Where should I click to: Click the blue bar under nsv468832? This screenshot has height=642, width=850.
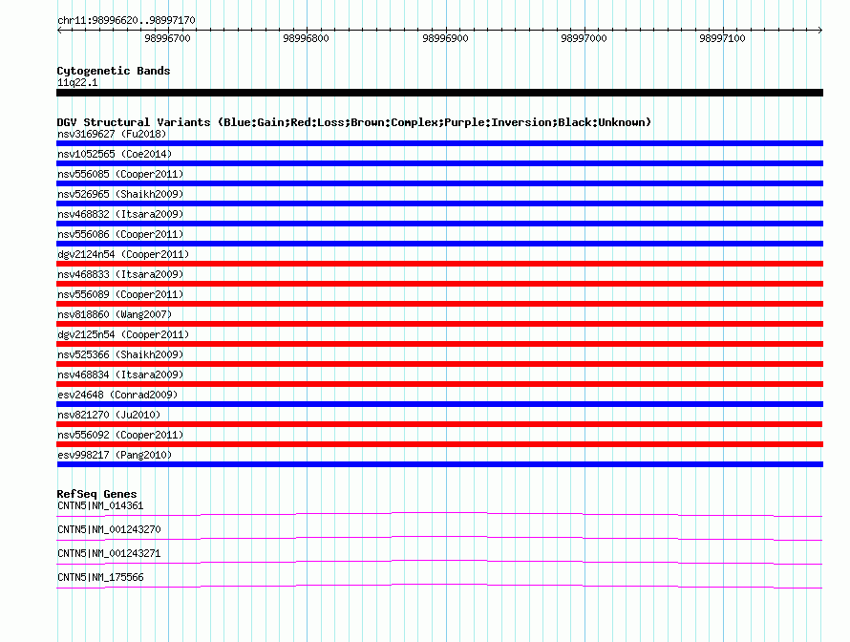click(x=439, y=224)
